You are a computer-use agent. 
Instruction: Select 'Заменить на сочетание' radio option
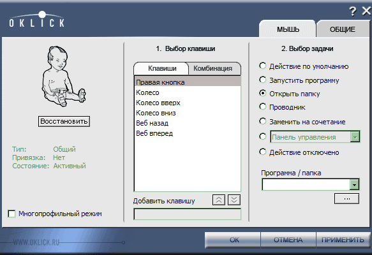[x=263, y=121]
